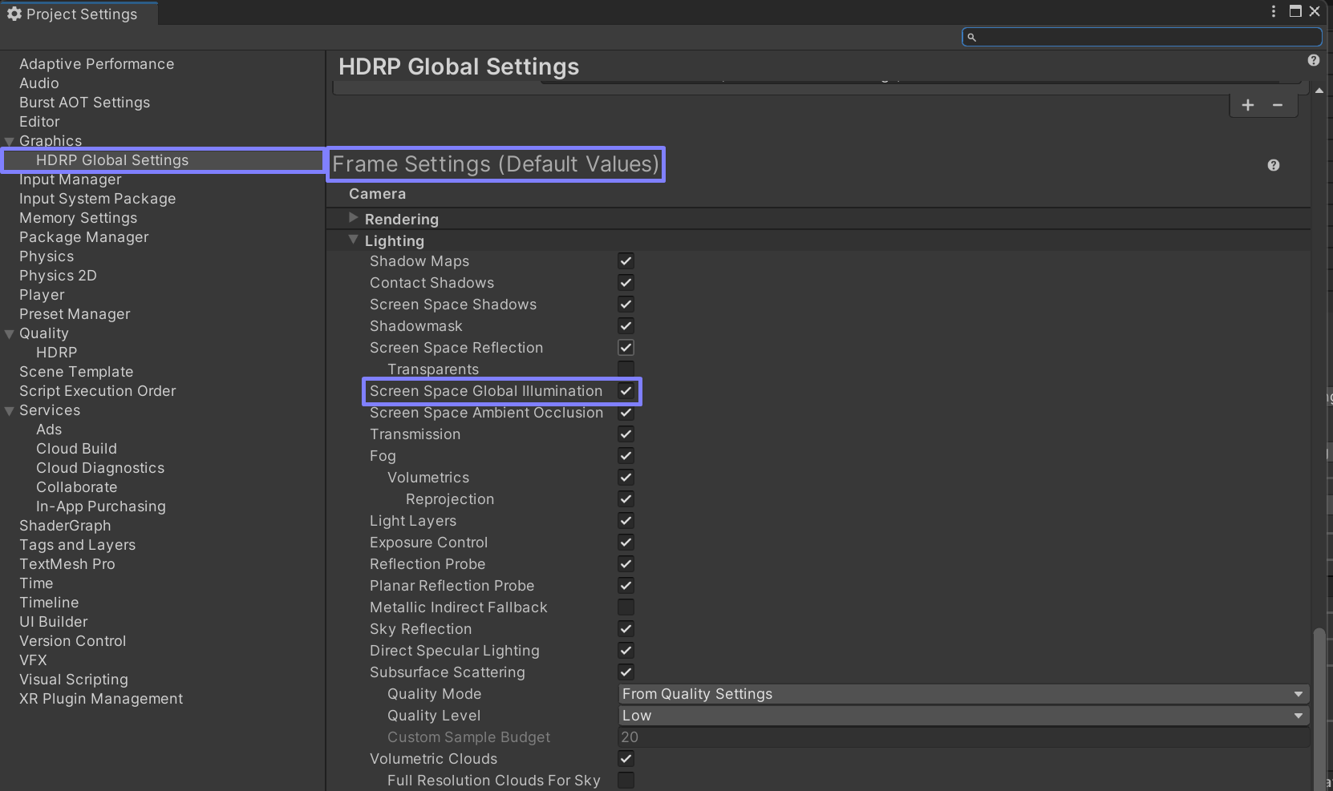Toggle Light Layers checkbox
Image resolution: width=1333 pixels, height=791 pixels.
(x=626, y=521)
